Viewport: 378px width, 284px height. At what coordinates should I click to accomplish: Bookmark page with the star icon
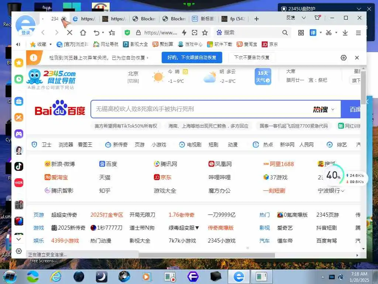pyautogui.click(x=205, y=33)
